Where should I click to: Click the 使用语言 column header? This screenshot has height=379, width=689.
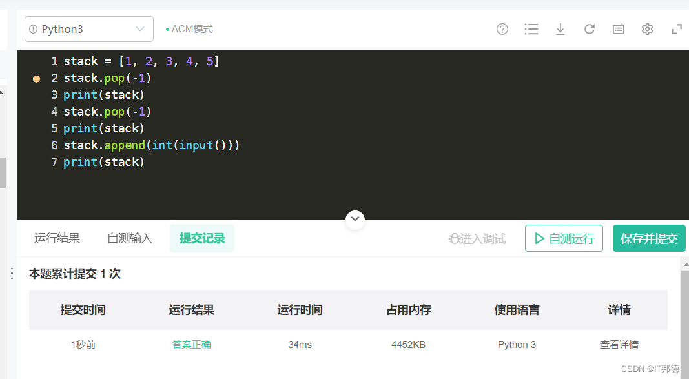[517, 310]
